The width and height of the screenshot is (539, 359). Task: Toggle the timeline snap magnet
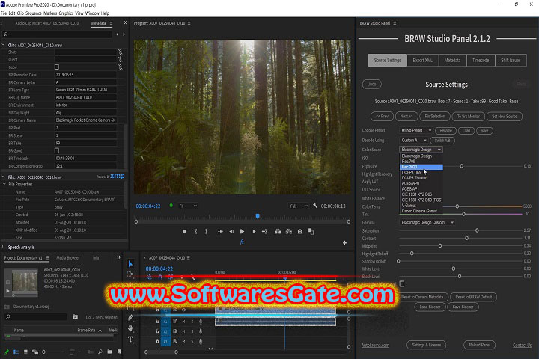[x=160, y=277]
